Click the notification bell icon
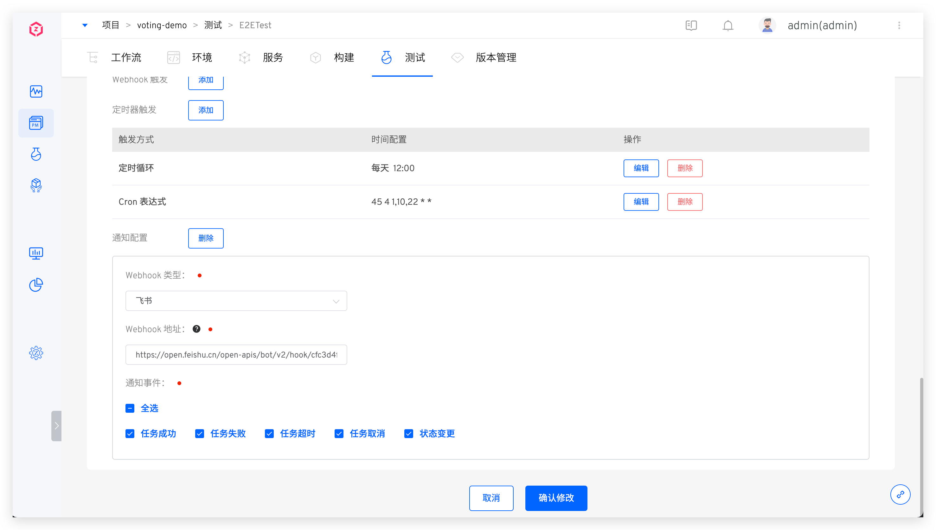936x530 pixels. [728, 25]
